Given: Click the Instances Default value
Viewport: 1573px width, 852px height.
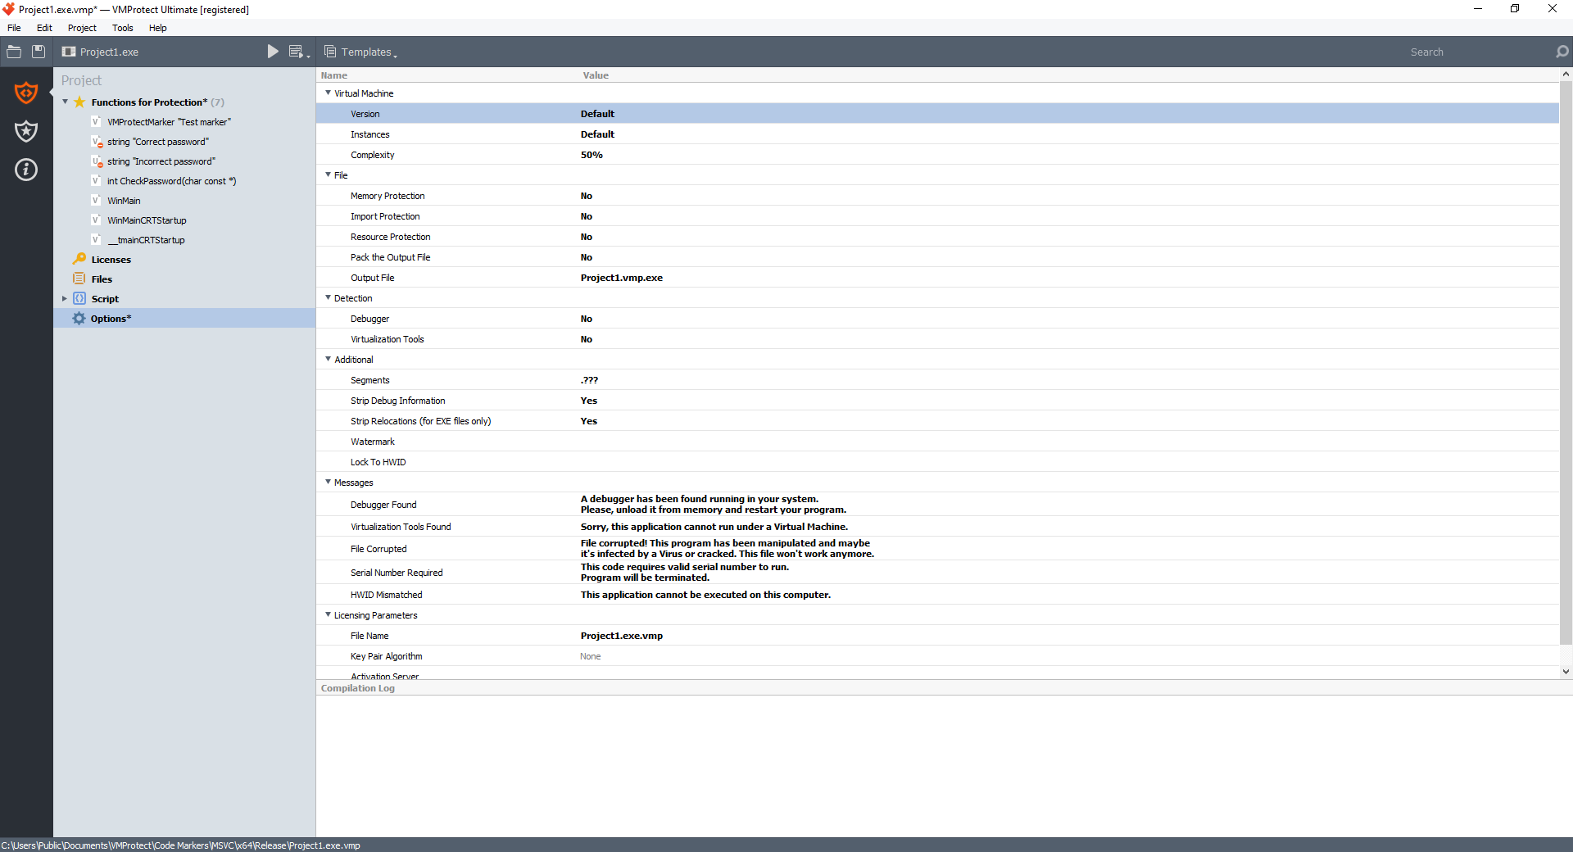Looking at the screenshot, I should (x=597, y=134).
